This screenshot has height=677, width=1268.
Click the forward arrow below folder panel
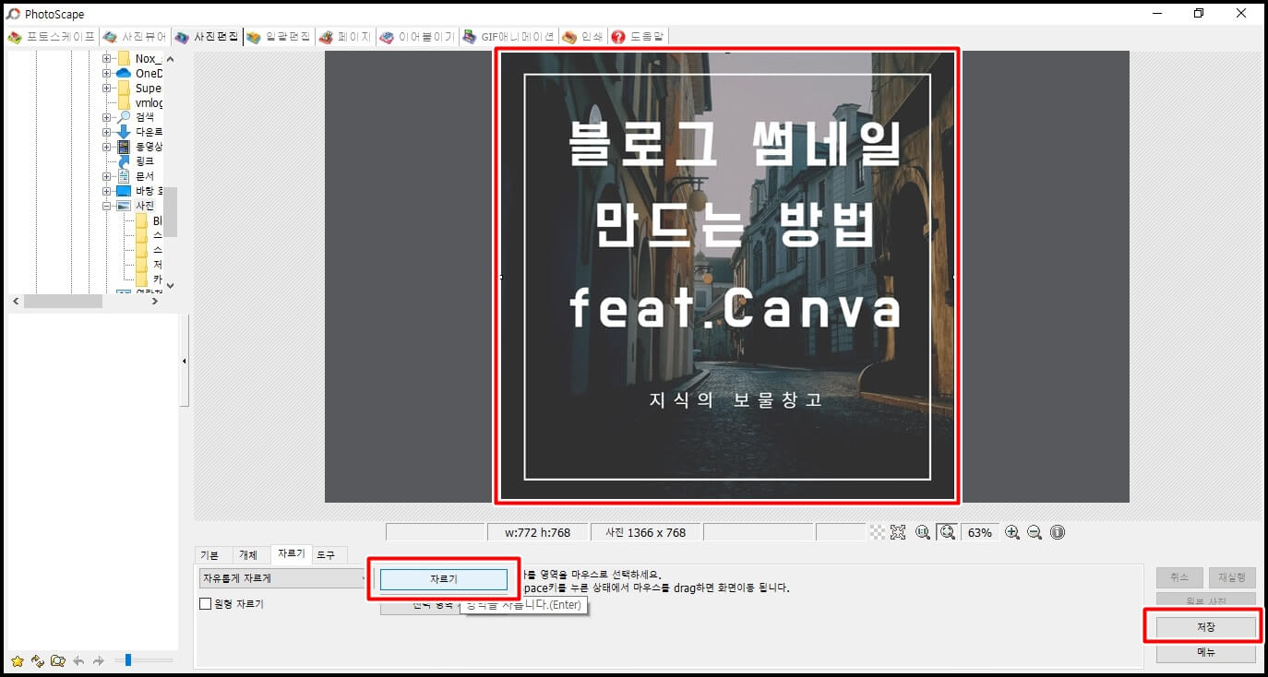[x=98, y=660]
